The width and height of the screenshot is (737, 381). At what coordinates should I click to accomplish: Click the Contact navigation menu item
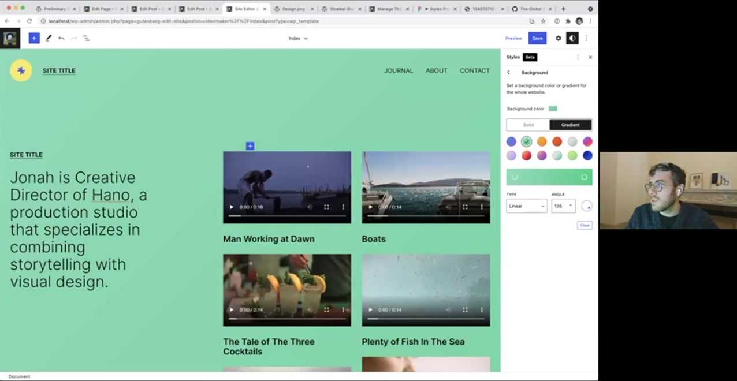point(474,70)
